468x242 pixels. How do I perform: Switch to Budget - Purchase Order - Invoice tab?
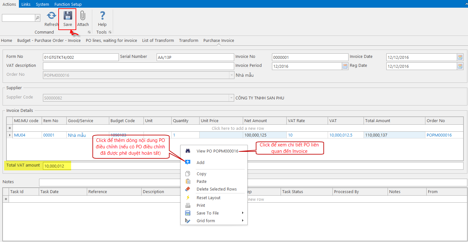click(x=49, y=40)
